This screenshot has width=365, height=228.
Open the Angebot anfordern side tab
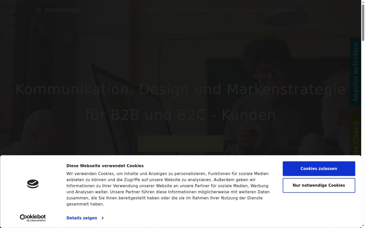pyautogui.click(x=356, y=72)
